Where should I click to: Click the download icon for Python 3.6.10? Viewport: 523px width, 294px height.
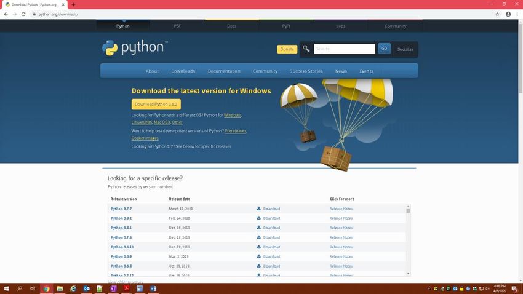click(258, 247)
